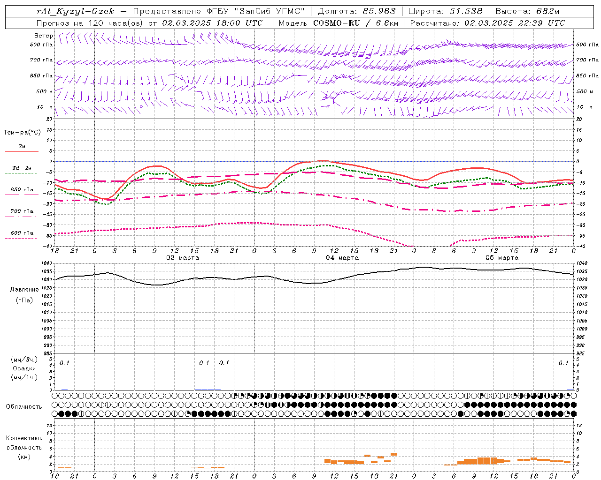This screenshot has width=601, height=480.
Task: Click the '(км)' convective cloud height unit
Action: click(x=24, y=457)
